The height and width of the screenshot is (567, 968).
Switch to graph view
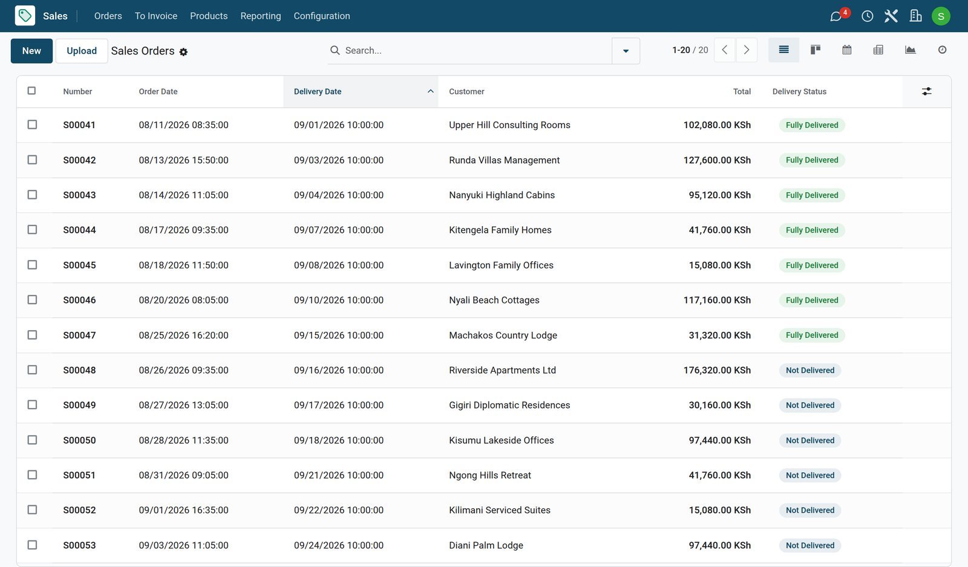(x=910, y=50)
